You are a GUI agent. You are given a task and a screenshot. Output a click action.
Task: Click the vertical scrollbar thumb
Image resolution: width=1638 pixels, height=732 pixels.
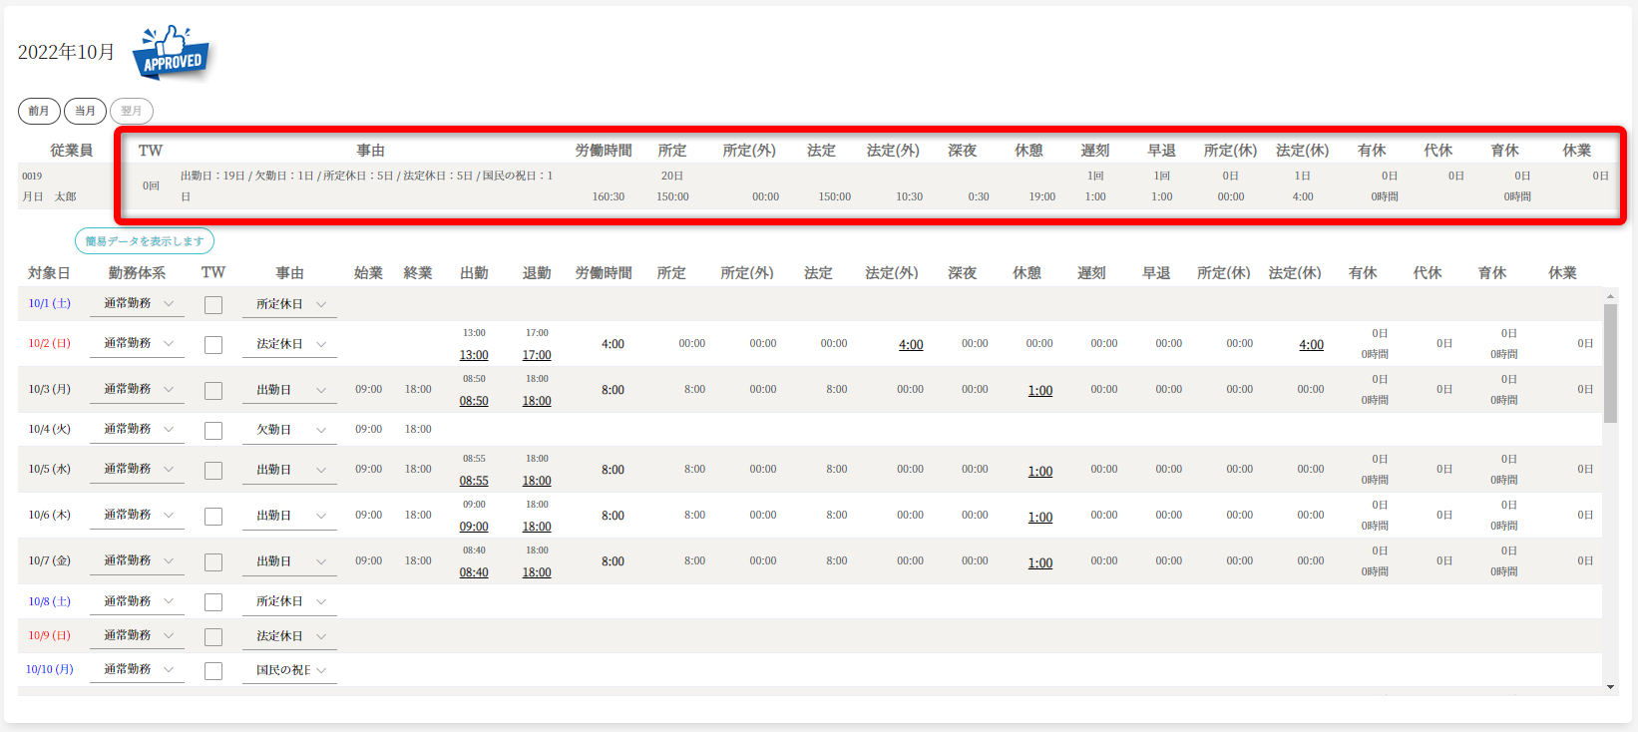click(x=1610, y=363)
